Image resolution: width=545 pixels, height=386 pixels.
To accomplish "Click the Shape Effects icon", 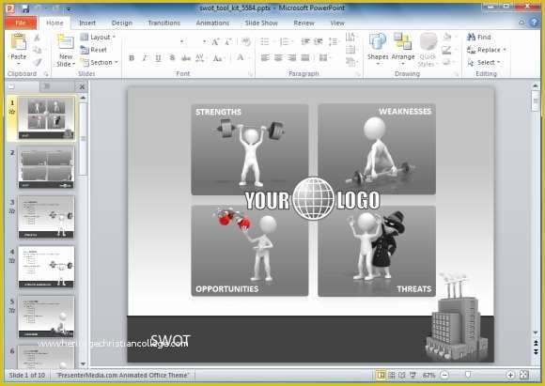I will click(x=446, y=63).
